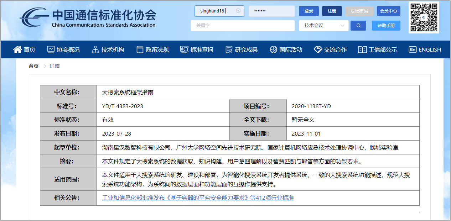Click the 全文下载 label cell
The height and width of the screenshot is (221, 451).
click(258, 120)
